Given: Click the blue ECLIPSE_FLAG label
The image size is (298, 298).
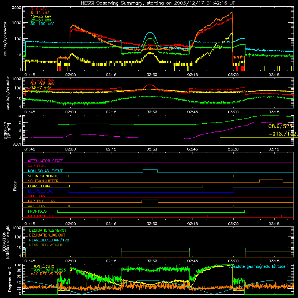Looking at the screenshot, I should pos(41,191).
